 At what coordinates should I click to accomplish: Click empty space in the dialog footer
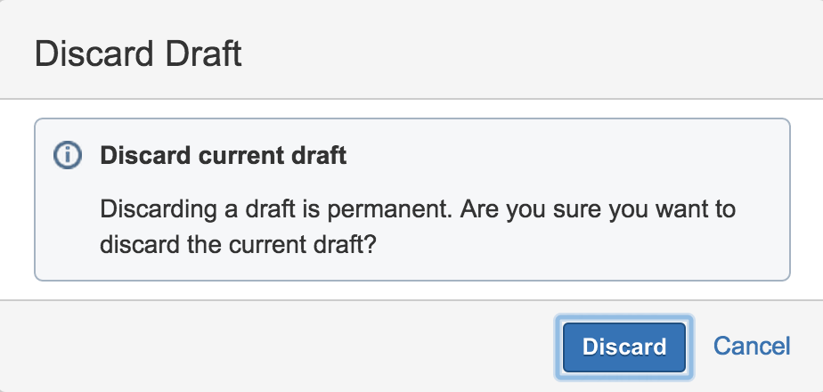(x=267, y=346)
